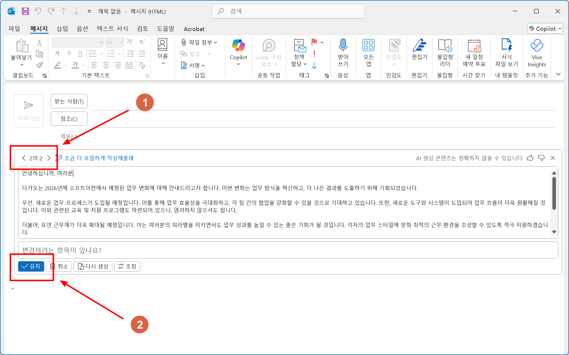569x355 pixels.
Task: Toggle the low importance down arrow
Action: click(x=314, y=65)
